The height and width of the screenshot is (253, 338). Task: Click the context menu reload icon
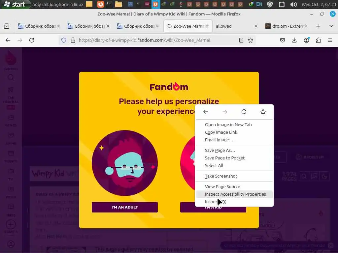click(244, 112)
